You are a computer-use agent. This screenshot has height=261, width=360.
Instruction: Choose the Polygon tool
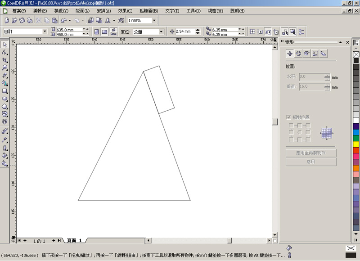[4, 107]
